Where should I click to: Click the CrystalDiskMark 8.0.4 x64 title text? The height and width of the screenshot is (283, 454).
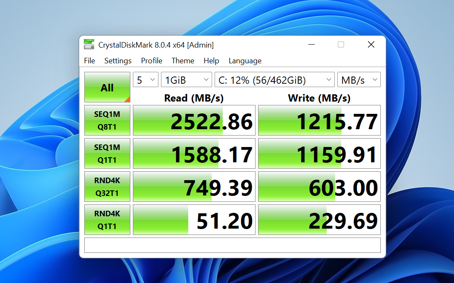(156, 45)
